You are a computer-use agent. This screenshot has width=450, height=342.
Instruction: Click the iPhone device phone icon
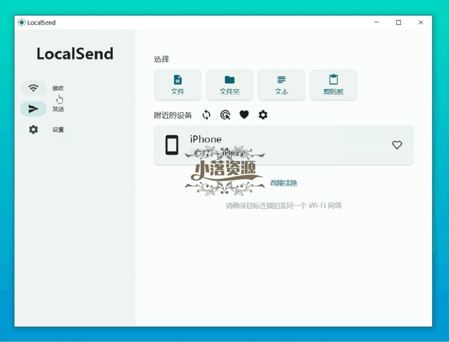tap(172, 145)
